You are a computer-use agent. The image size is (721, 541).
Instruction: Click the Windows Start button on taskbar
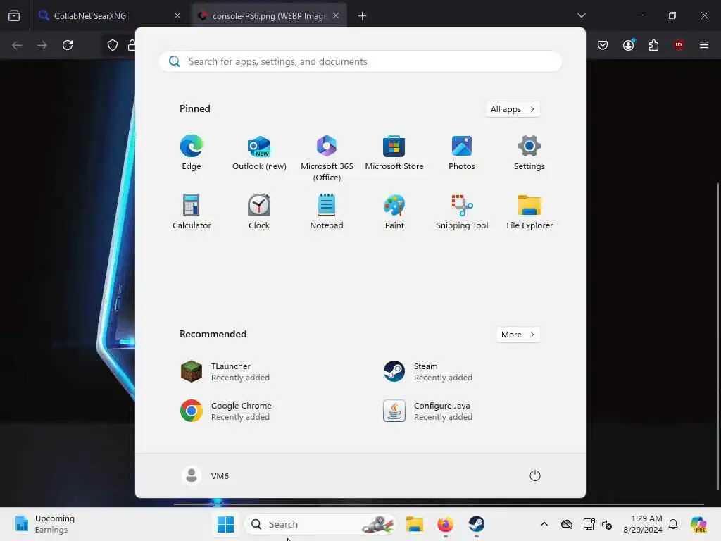(x=225, y=524)
